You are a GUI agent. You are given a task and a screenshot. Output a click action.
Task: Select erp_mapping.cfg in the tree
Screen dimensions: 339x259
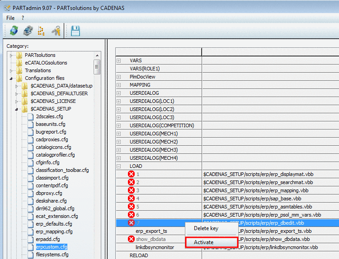[x=54, y=231]
